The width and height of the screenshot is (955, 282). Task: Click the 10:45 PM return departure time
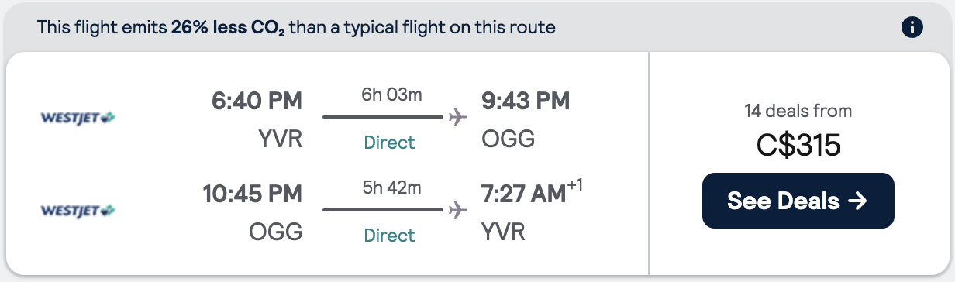click(x=252, y=194)
